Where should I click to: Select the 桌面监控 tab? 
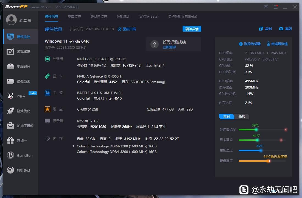click(x=74, y=16)
